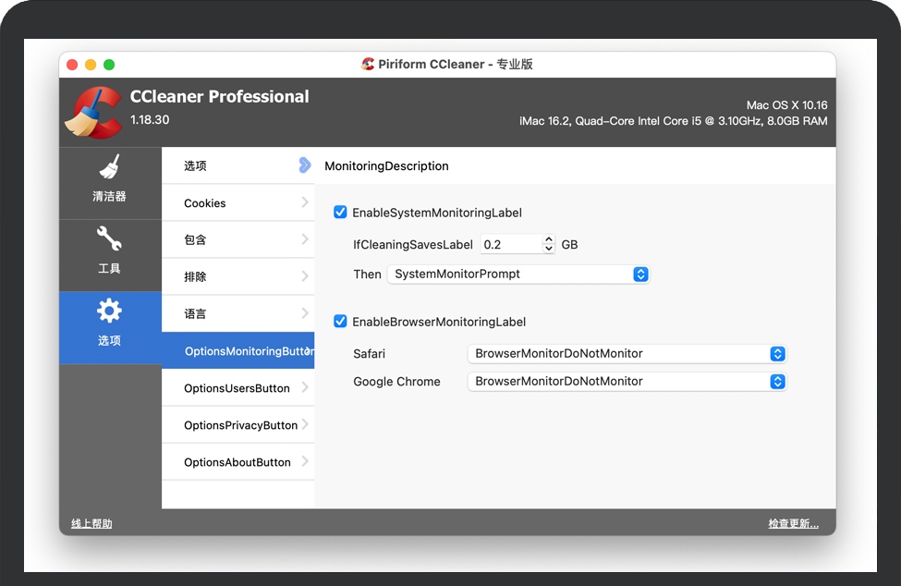Uncheck EnableBrowserMonitoringLabel checkbox
The height and width of the screenshot is (586, 901).
[x=340, y=322]
